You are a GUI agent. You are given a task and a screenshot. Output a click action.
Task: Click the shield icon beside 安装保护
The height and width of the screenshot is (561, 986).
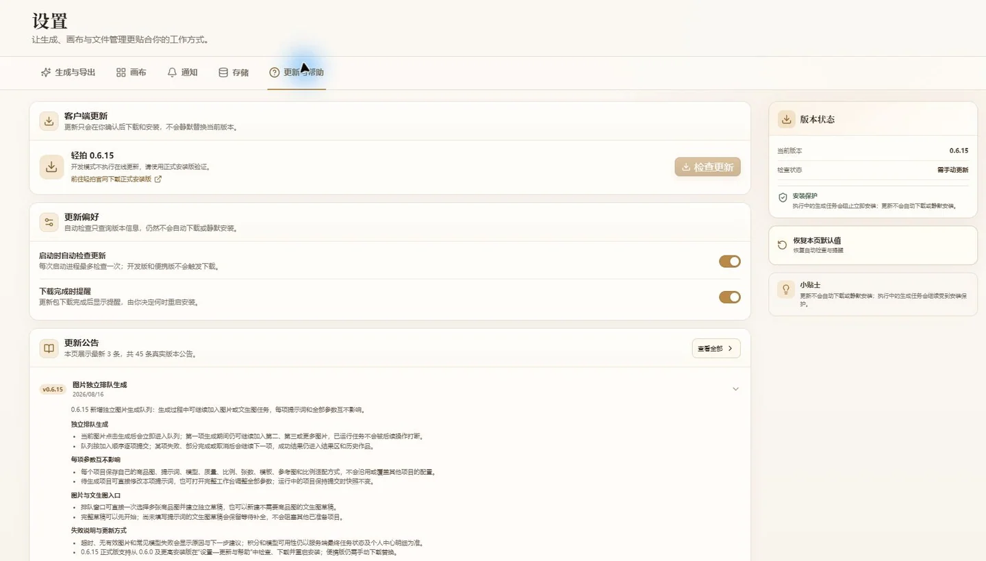783,197
